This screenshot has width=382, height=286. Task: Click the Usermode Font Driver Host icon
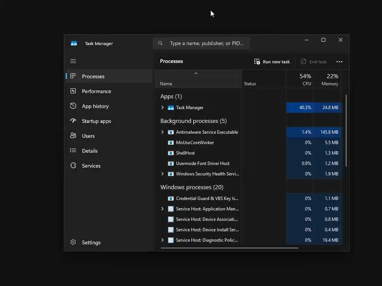click(x=171, y=163)
